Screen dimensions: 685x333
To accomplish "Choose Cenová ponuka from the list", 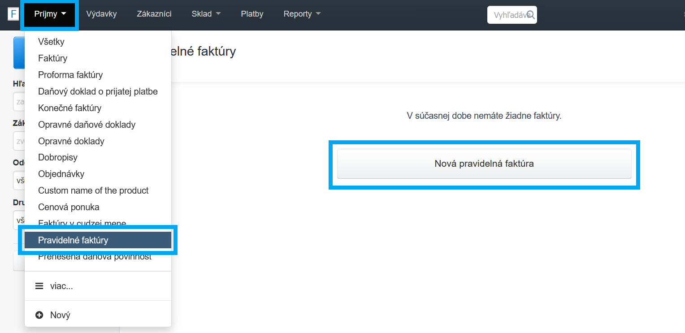I will click(69, 207).
